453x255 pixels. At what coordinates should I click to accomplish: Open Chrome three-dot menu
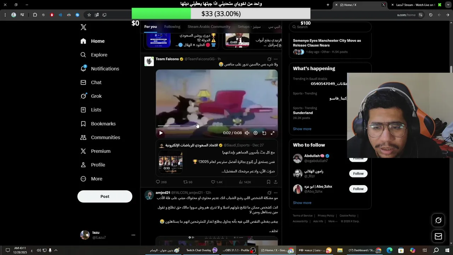pyautogui.click(x=5, y=15)
